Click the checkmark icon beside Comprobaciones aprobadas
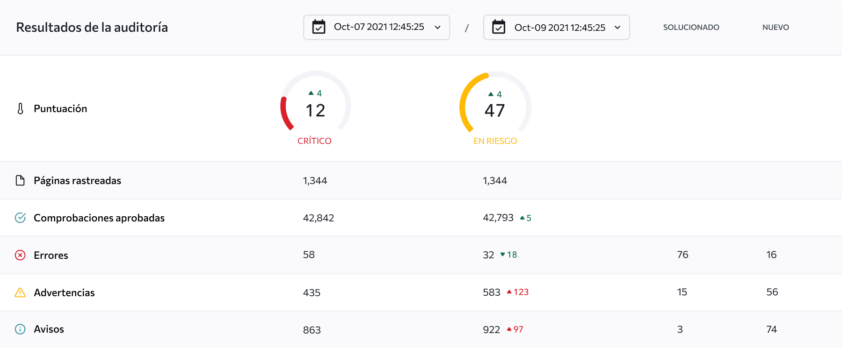The height and width of the screenshot is (348, 842). (x=20, y=218)
